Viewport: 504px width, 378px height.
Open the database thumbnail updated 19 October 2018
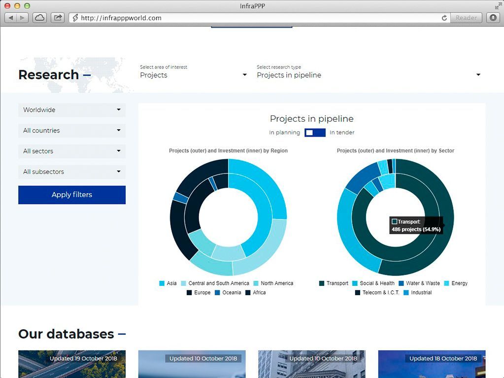[x=72, y=364]
